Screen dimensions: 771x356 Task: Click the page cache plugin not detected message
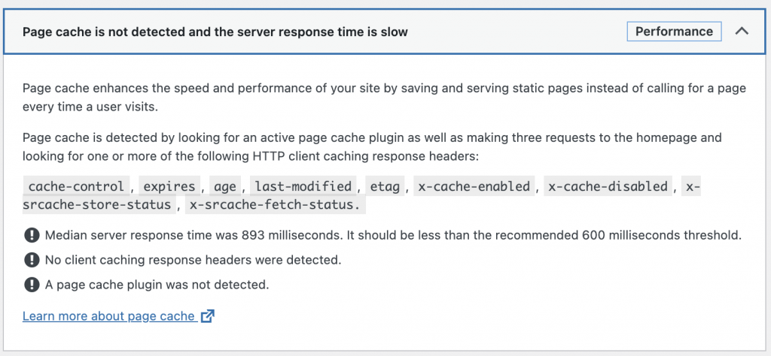157,285
